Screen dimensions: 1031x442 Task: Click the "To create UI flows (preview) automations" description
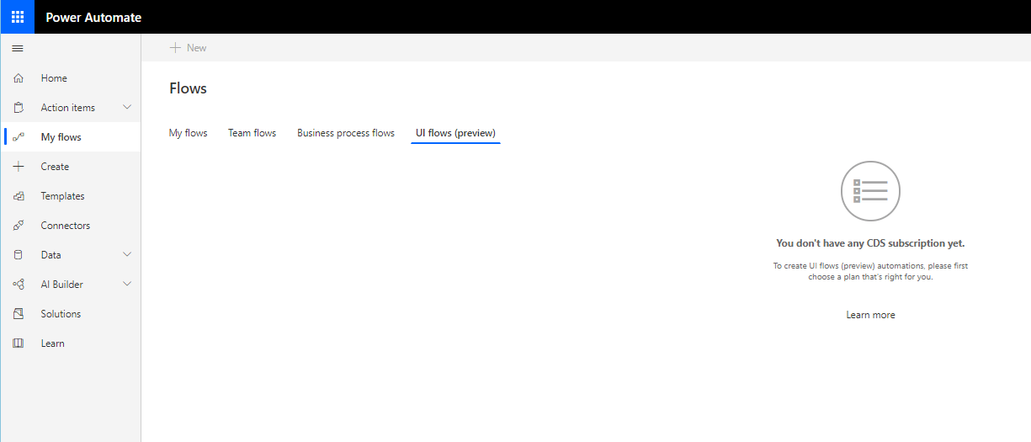[x=870, y=271]
